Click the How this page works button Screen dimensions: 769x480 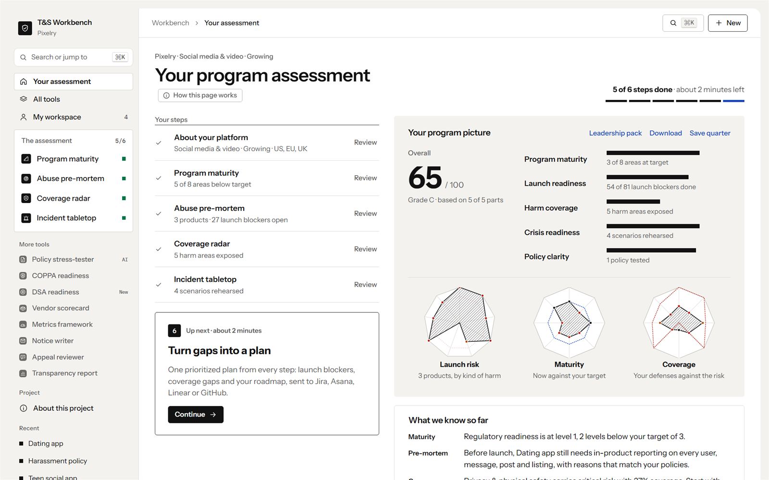[200, 96]
